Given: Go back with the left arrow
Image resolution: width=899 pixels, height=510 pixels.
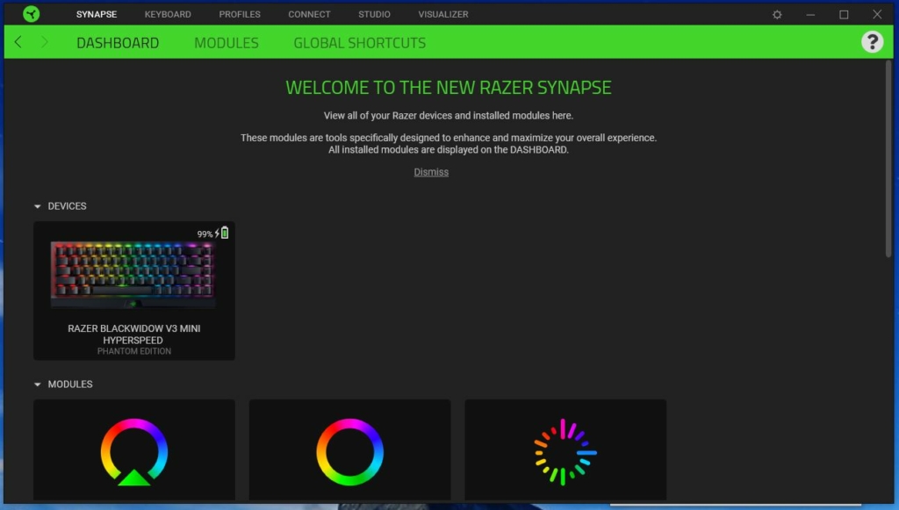Looking at the screenshot, I should (x=18, y=42).
